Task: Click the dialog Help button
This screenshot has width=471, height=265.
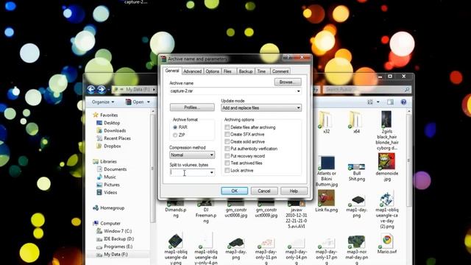Action: (x=294, y=191)
